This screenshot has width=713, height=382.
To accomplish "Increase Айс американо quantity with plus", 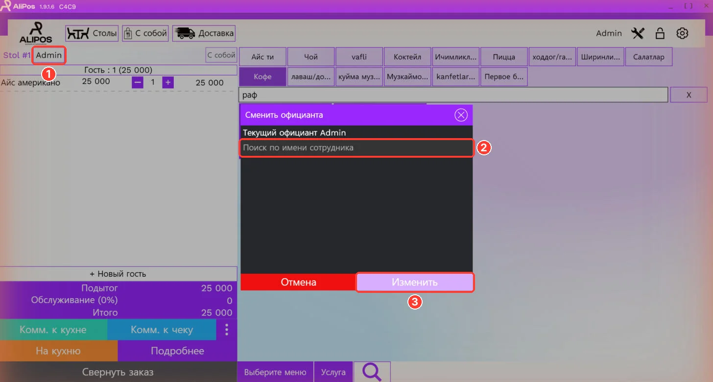I will click(168, 82).
